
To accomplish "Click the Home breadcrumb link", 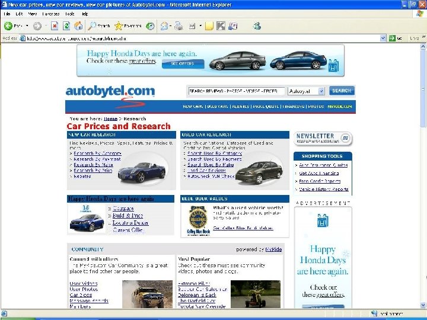I will click(110, 119).
